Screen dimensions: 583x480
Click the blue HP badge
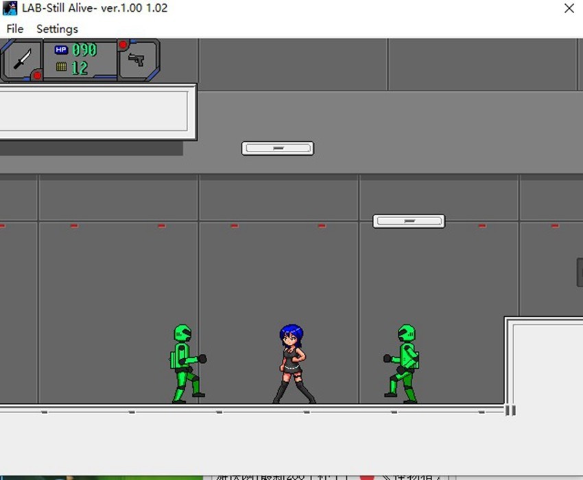(x=61, y=50)
